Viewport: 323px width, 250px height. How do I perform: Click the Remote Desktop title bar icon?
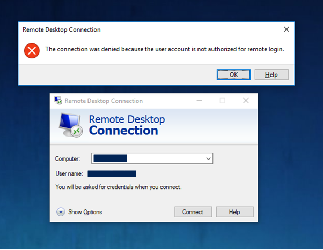tap(57, 101)
